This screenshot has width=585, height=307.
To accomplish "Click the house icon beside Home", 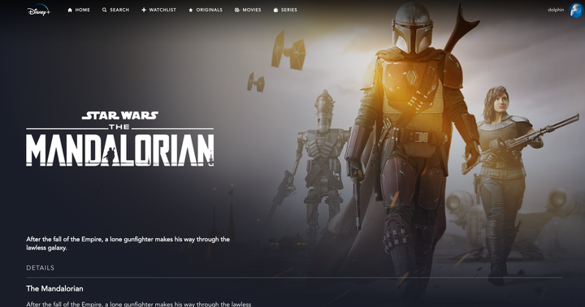I will (70, 10).
